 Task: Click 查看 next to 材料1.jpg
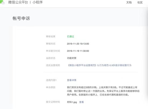tap(82, 102)
